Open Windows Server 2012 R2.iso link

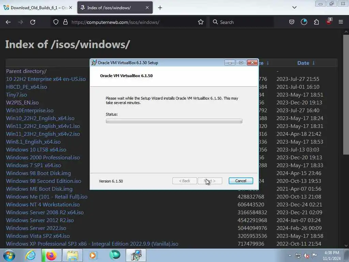point(40,220)
